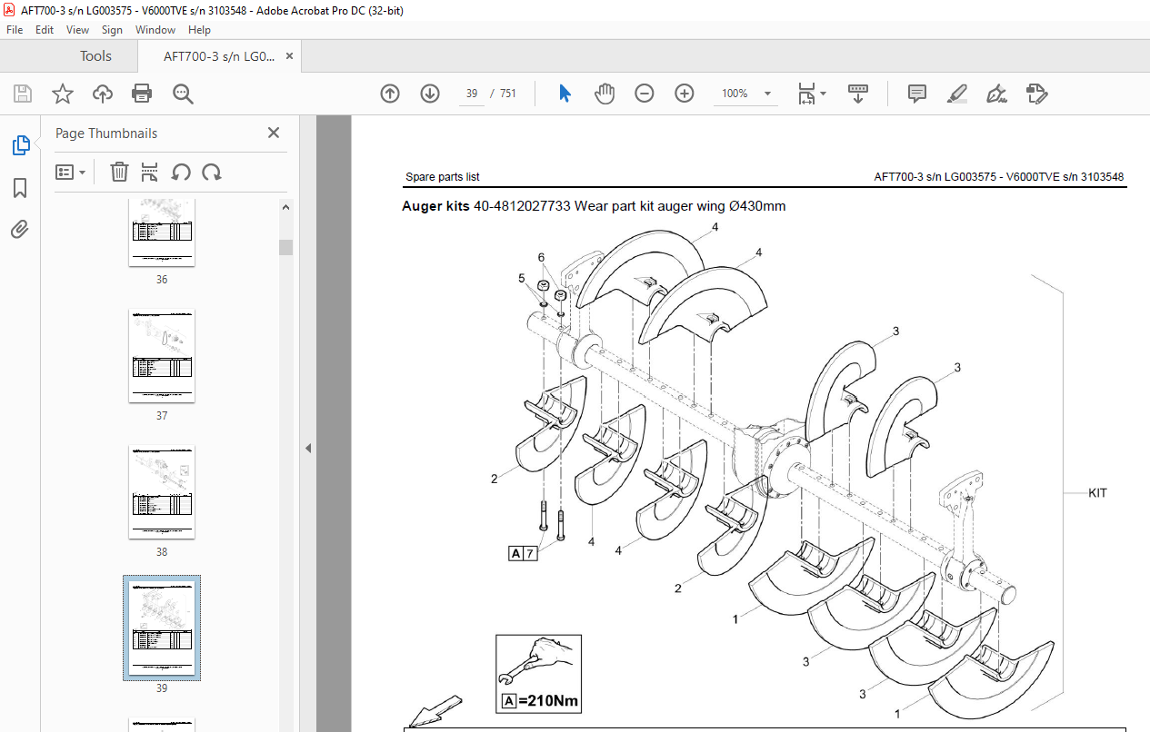The image size is (1150, 732).
Task: Delete selected pages trash icon
Action: 119,172
